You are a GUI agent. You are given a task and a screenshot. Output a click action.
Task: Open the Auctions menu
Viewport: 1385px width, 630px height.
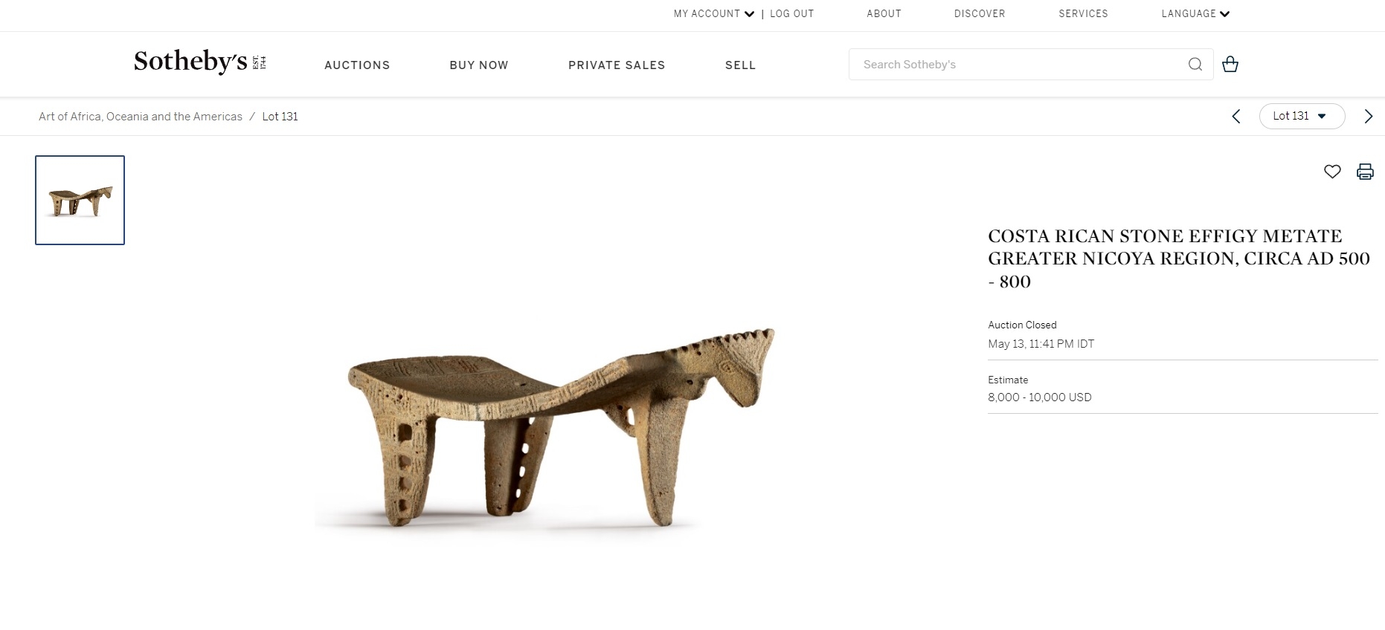pos(357,65)
